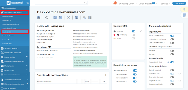Image resolution: width=188 pixels, height=90 pixels.
Task: Open Gestión Bases de Datos
Action: pyautogui.click(x=9, y=28)
